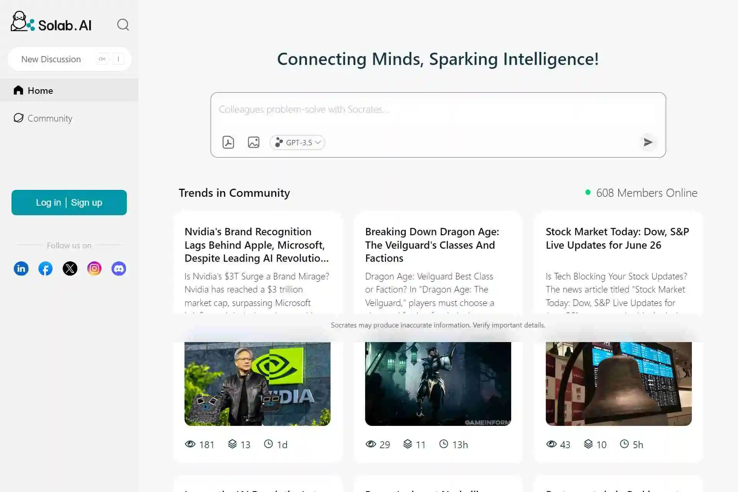The width and height of the screenshot is (738, 492).
Task: Open the Community page
Action: pyautogui.click(x=50, y=118)
